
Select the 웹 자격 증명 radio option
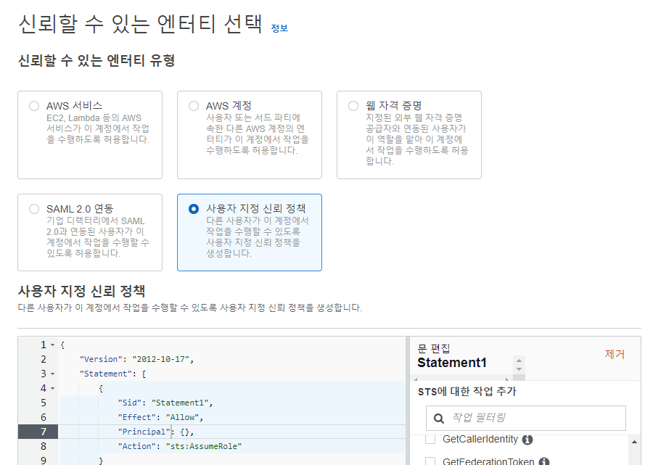pyautogui.click(x=353, y=106)
